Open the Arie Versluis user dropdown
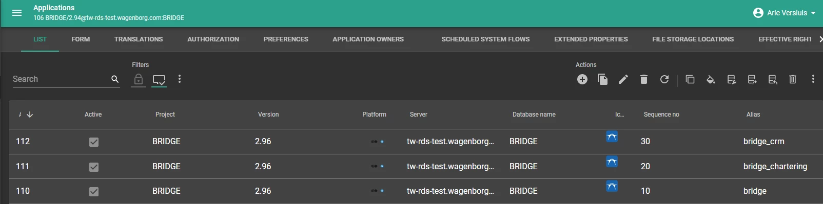Screen dimensions: 823x204 (784, 13)
